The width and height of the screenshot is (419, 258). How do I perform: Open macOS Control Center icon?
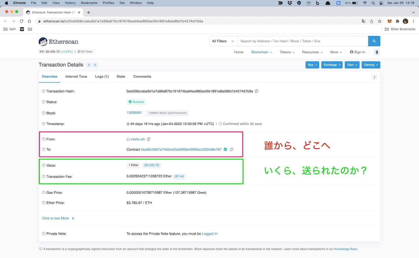click(x=381, y=3)
